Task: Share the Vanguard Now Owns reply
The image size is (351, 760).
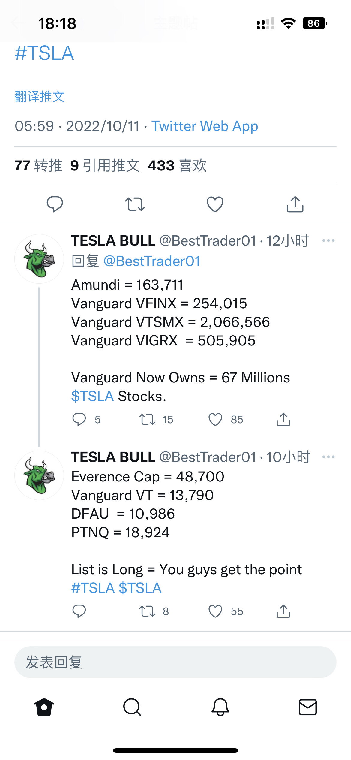Action: (x=283, y=419)
